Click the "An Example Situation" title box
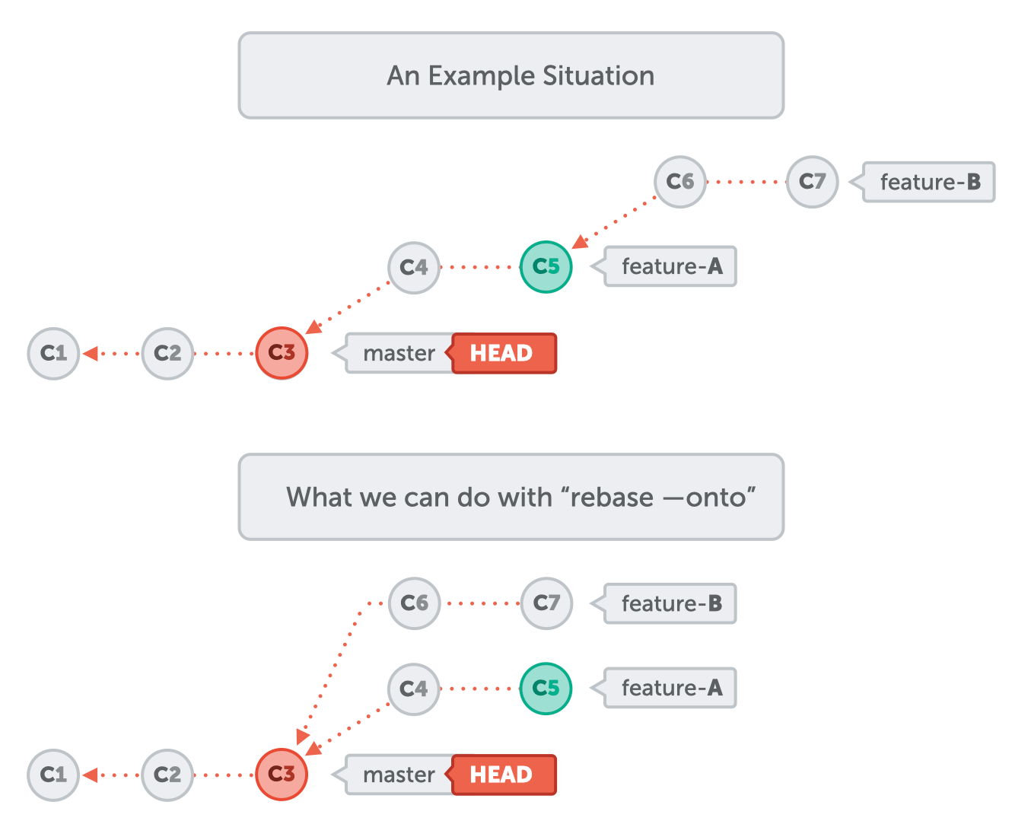The height and width of the screenshot is (840, 1012). [x=511, y=75]
